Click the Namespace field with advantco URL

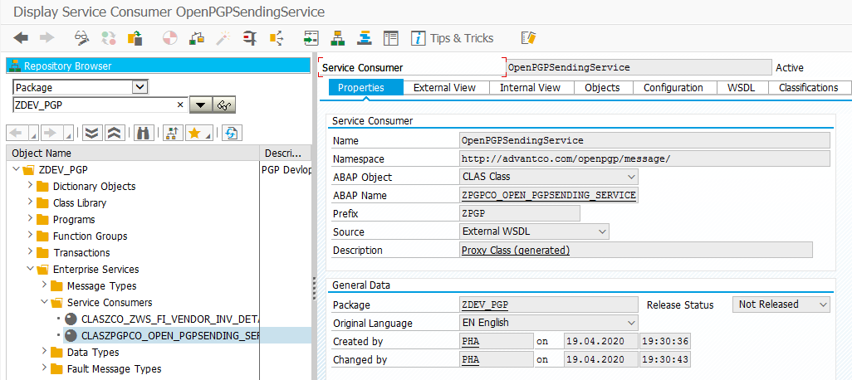coord(644,158)
